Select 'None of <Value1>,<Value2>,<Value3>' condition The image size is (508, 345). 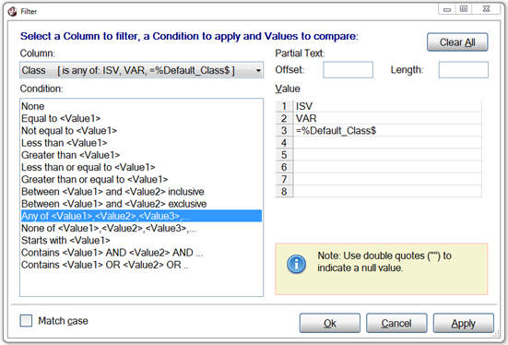[x=109, y=228]
